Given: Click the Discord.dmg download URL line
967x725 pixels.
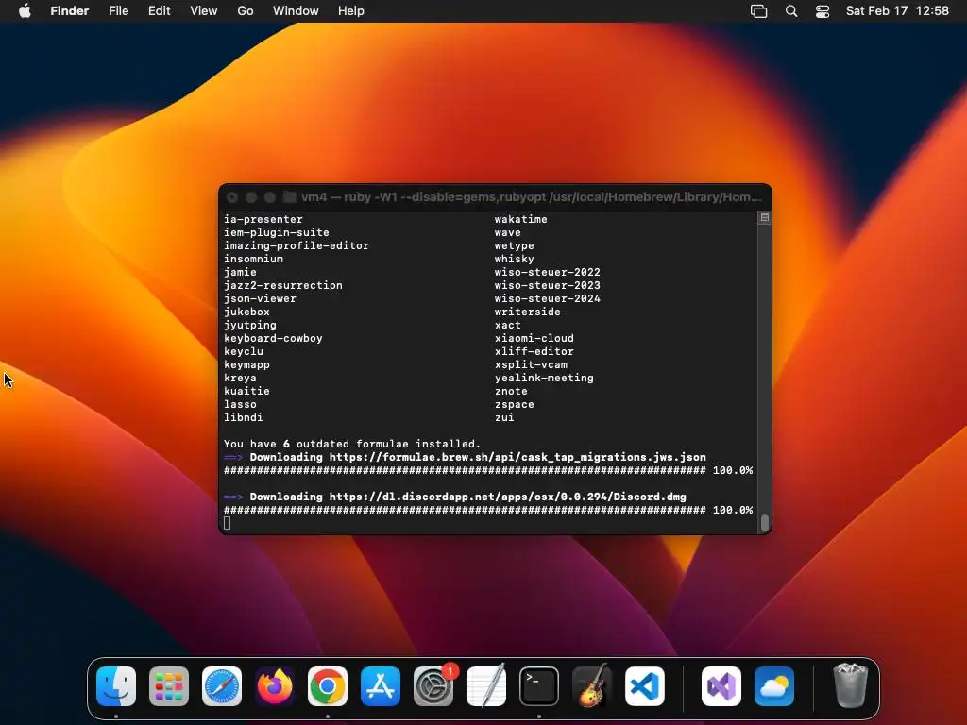Looking at the screenshot, I should 454,497.
